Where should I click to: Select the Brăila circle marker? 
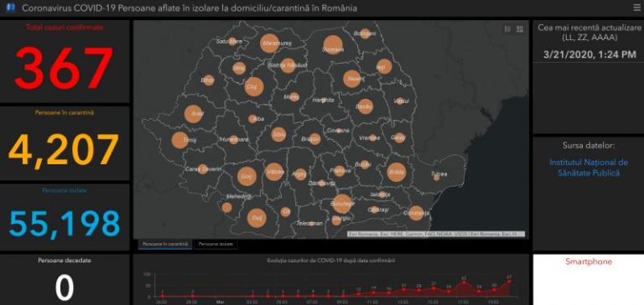397,173
